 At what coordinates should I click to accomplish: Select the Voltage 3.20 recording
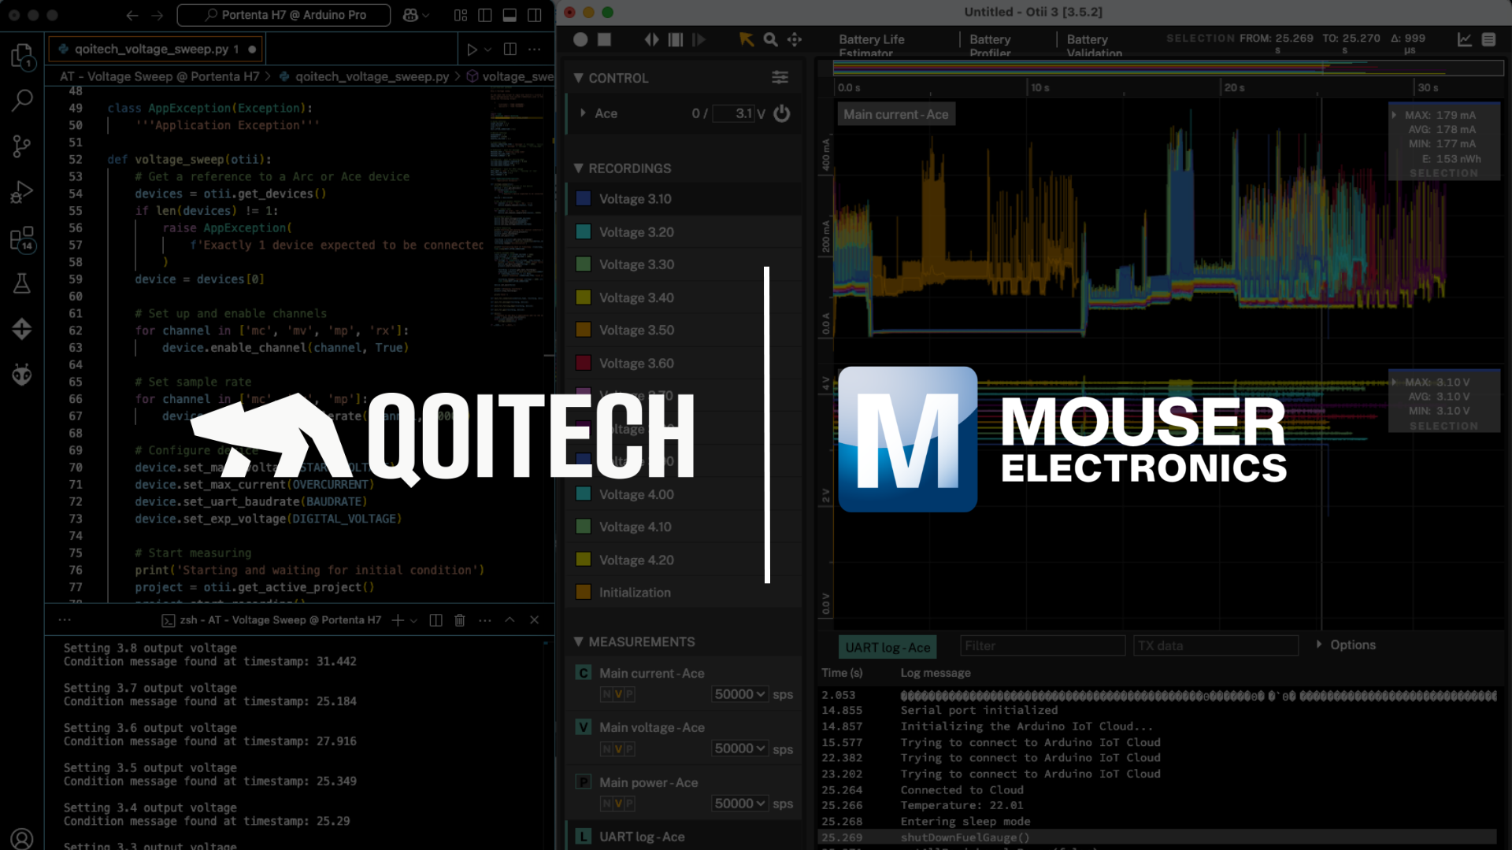[636, 232]
